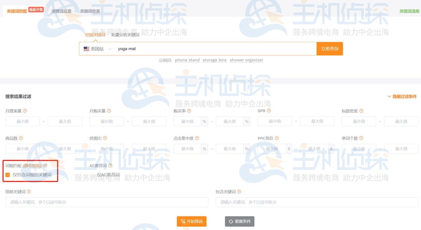The image size is (421, 230).
Task: Uncheck 仅包含词根的关键词
Action: tap(8, 175)
